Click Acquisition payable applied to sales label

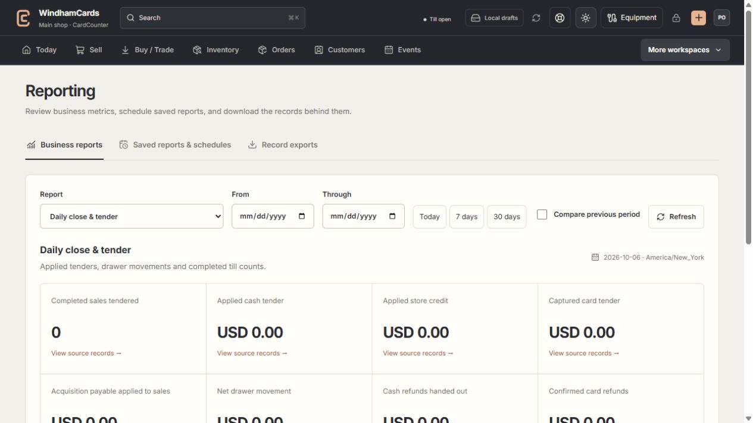click(x=111, y=391)
